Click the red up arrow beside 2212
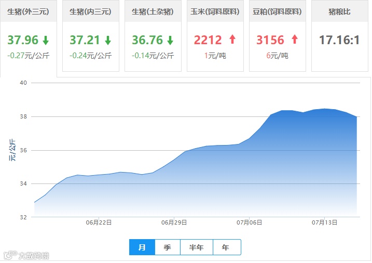 point(232,39)
